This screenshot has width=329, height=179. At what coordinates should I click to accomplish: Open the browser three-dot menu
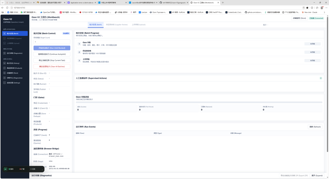pyautogui.click(x=326, y=7)
